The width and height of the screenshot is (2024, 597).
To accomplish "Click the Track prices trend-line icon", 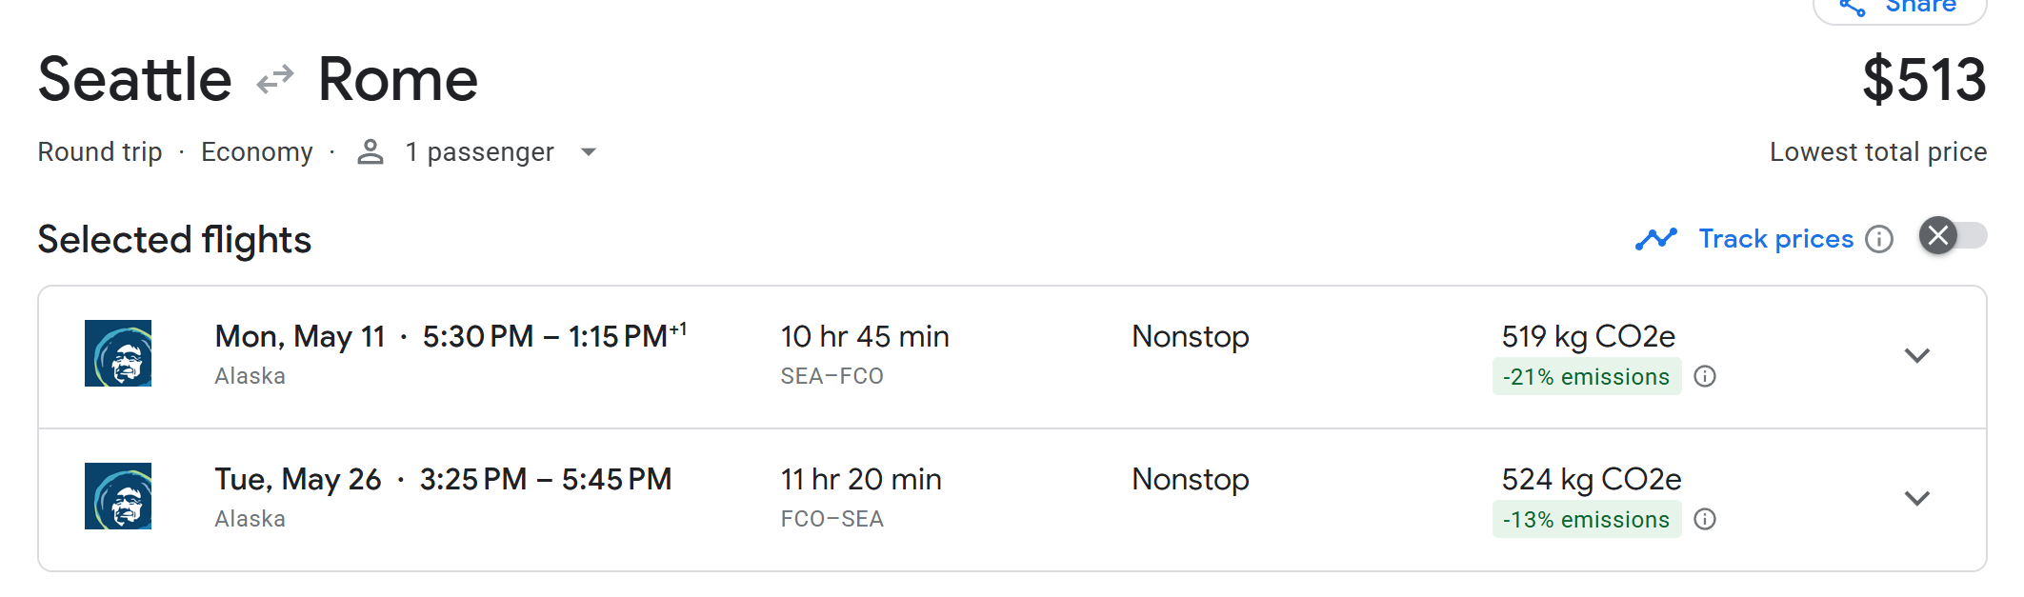I will 1656,239.
